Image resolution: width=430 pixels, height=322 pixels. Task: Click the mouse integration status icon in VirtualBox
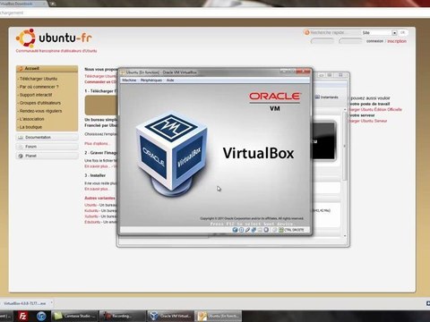pos(274,230)
